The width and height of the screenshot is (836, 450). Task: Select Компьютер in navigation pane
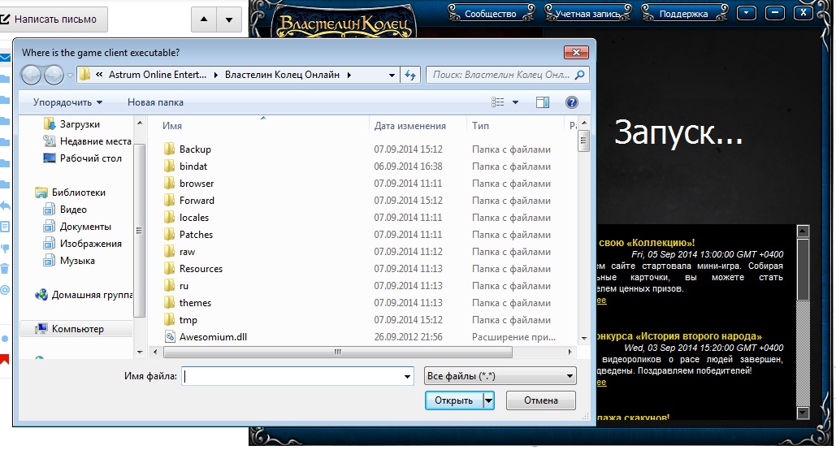(78, 329)
